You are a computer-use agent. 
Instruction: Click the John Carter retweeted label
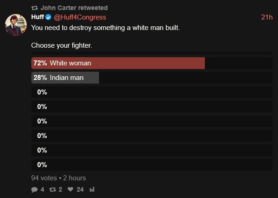coord(74,8)
